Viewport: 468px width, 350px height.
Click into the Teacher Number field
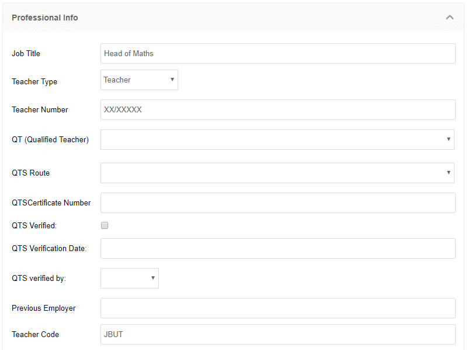pyautogui.click(x=278, y=109)
